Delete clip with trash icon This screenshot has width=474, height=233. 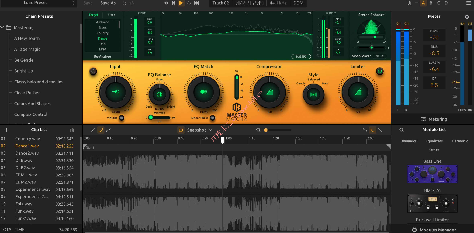coord(72,130)
